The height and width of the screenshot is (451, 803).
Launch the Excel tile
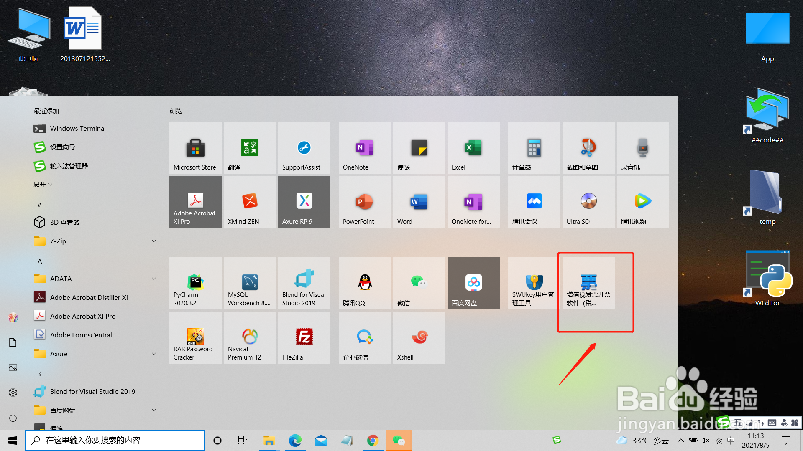pyautogui.click(x=473, y=147)
